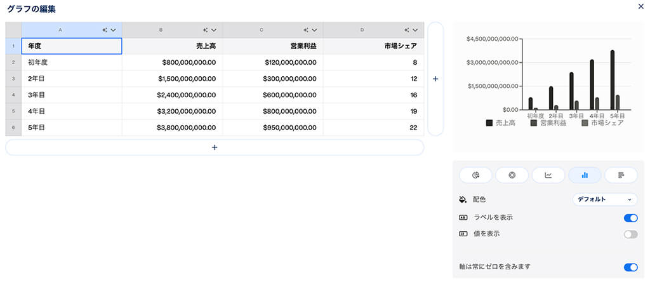Click the $1,500,000,000.00 cell
The height and width of the screenshot is (289, 650).
pyautogui.click(x=173, y=79)
